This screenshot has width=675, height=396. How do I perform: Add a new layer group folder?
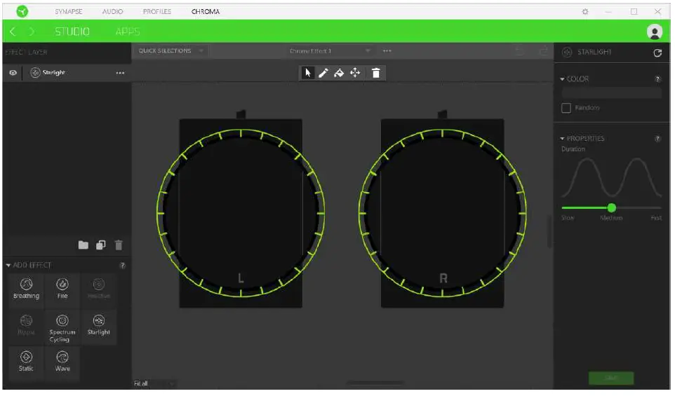pyautogui.click(x=83, y=245)
